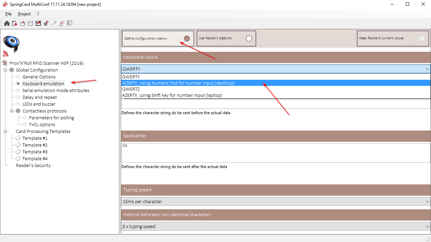Image resolution: width=431 pixels, height=242 pixels.
Task: Click the list document toolbar icon
Action: [70, 24]
